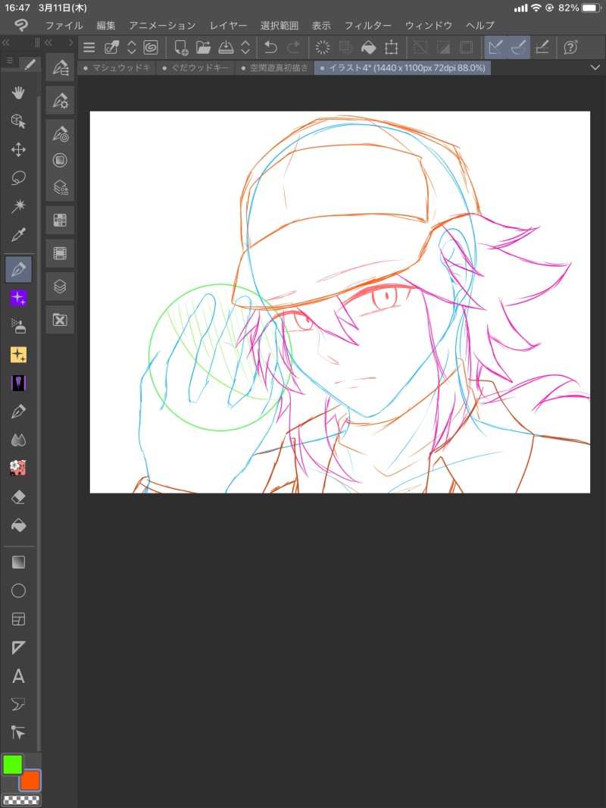Select the Text tool
Viewport: 606px width, 808px height.
click(x=18, y=676)
